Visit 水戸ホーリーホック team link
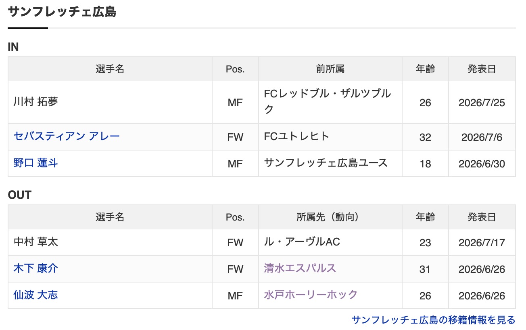Image resolution: width=526 pixels, height=330 pixels. pos(311,295)
